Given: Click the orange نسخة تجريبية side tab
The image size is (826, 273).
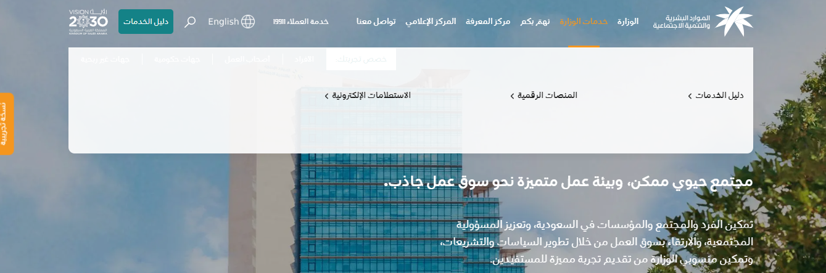Looking at the screenshot, I should pos(6,123).
